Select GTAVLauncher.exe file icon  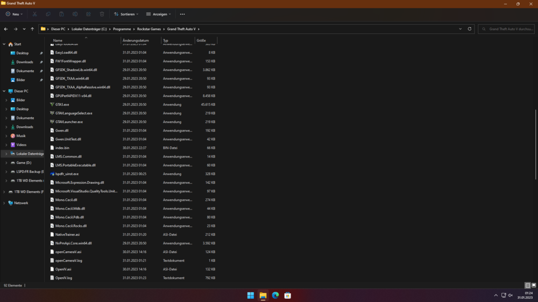(x=52, y=121)
